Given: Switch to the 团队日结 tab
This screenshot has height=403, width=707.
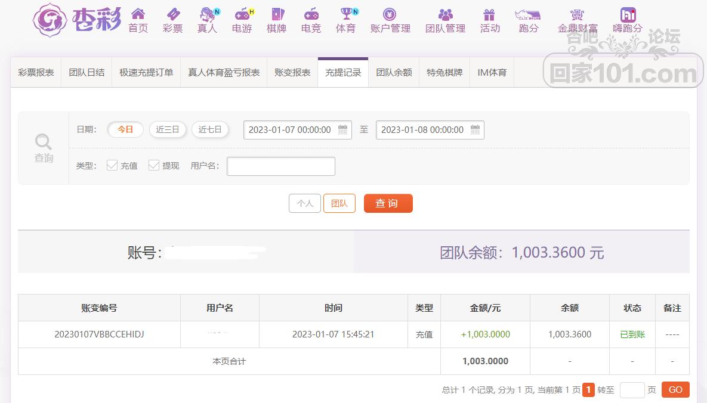Looking at the screenshot, I should (x=87, y=72).
